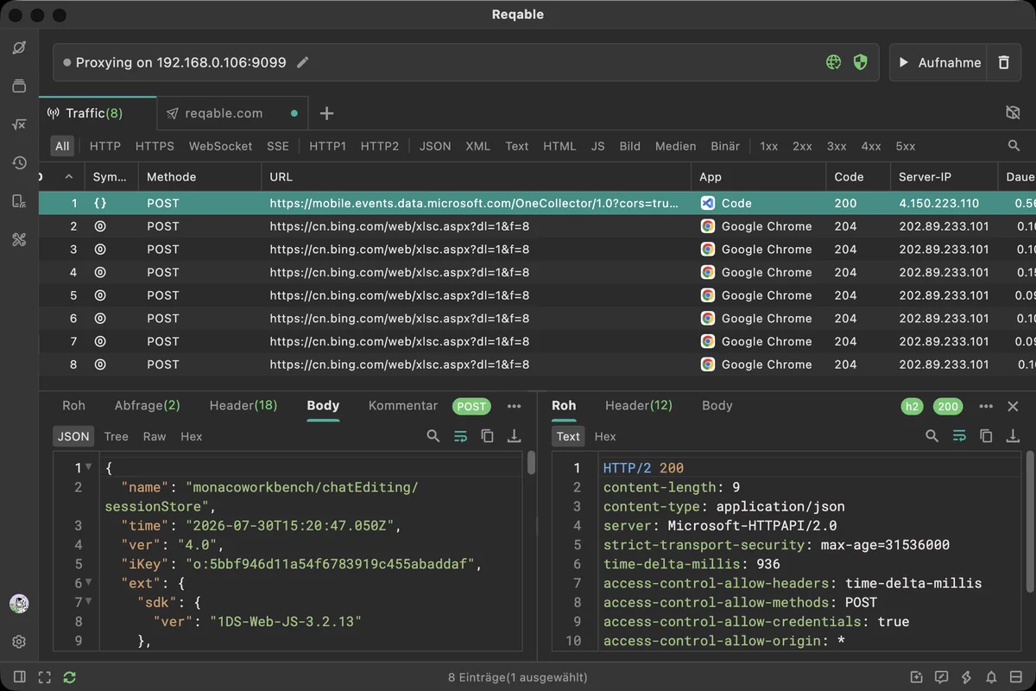The height and width of the screenshot is (691, 1036).
Task: Click the user avatar in the sidebar
Action: coord(19,604)
